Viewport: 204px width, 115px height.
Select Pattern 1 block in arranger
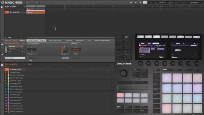click(x=36, y=12)
